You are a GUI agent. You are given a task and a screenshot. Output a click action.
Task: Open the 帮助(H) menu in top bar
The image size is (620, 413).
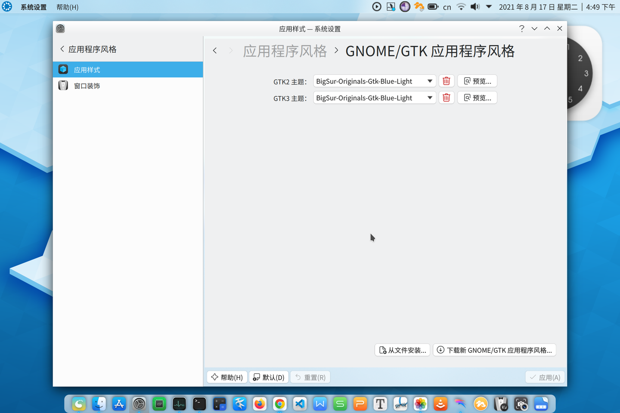coord(68,7)
